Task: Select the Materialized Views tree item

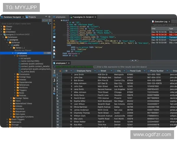Action: click(24, 104)
